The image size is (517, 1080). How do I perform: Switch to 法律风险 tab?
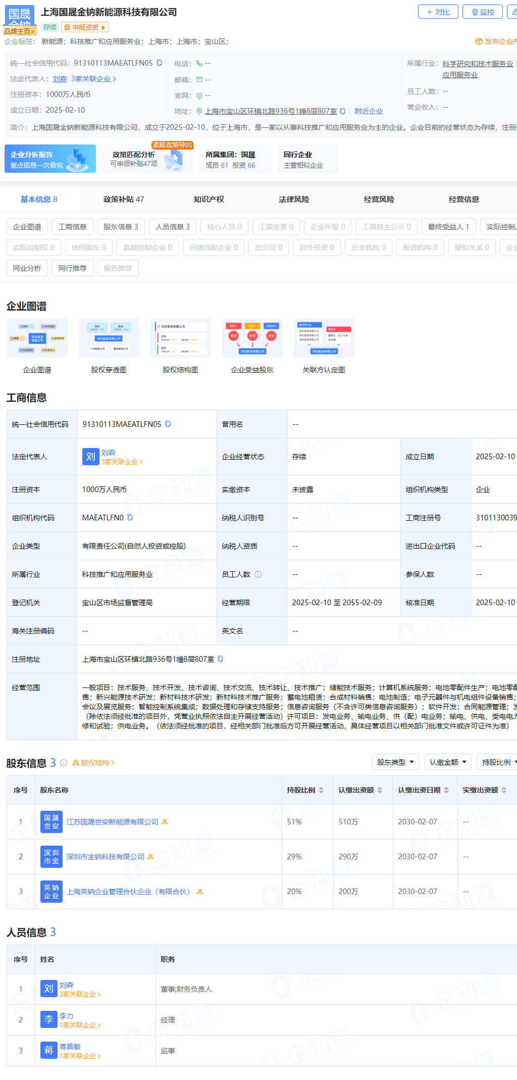point(294,199)
